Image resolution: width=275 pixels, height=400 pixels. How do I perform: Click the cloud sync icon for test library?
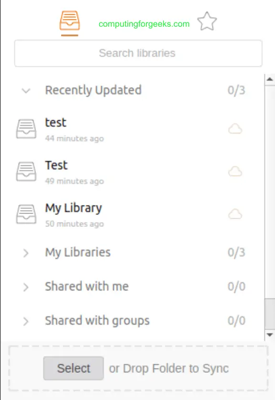(235, 129)
